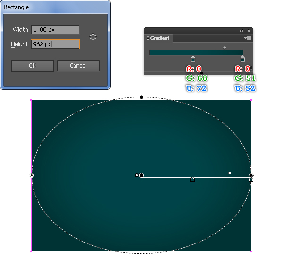Dismiss the Rectangle dialog with Cancel
Image resolution: width=283 pixels, height=260 pixels.
point(78,66)
